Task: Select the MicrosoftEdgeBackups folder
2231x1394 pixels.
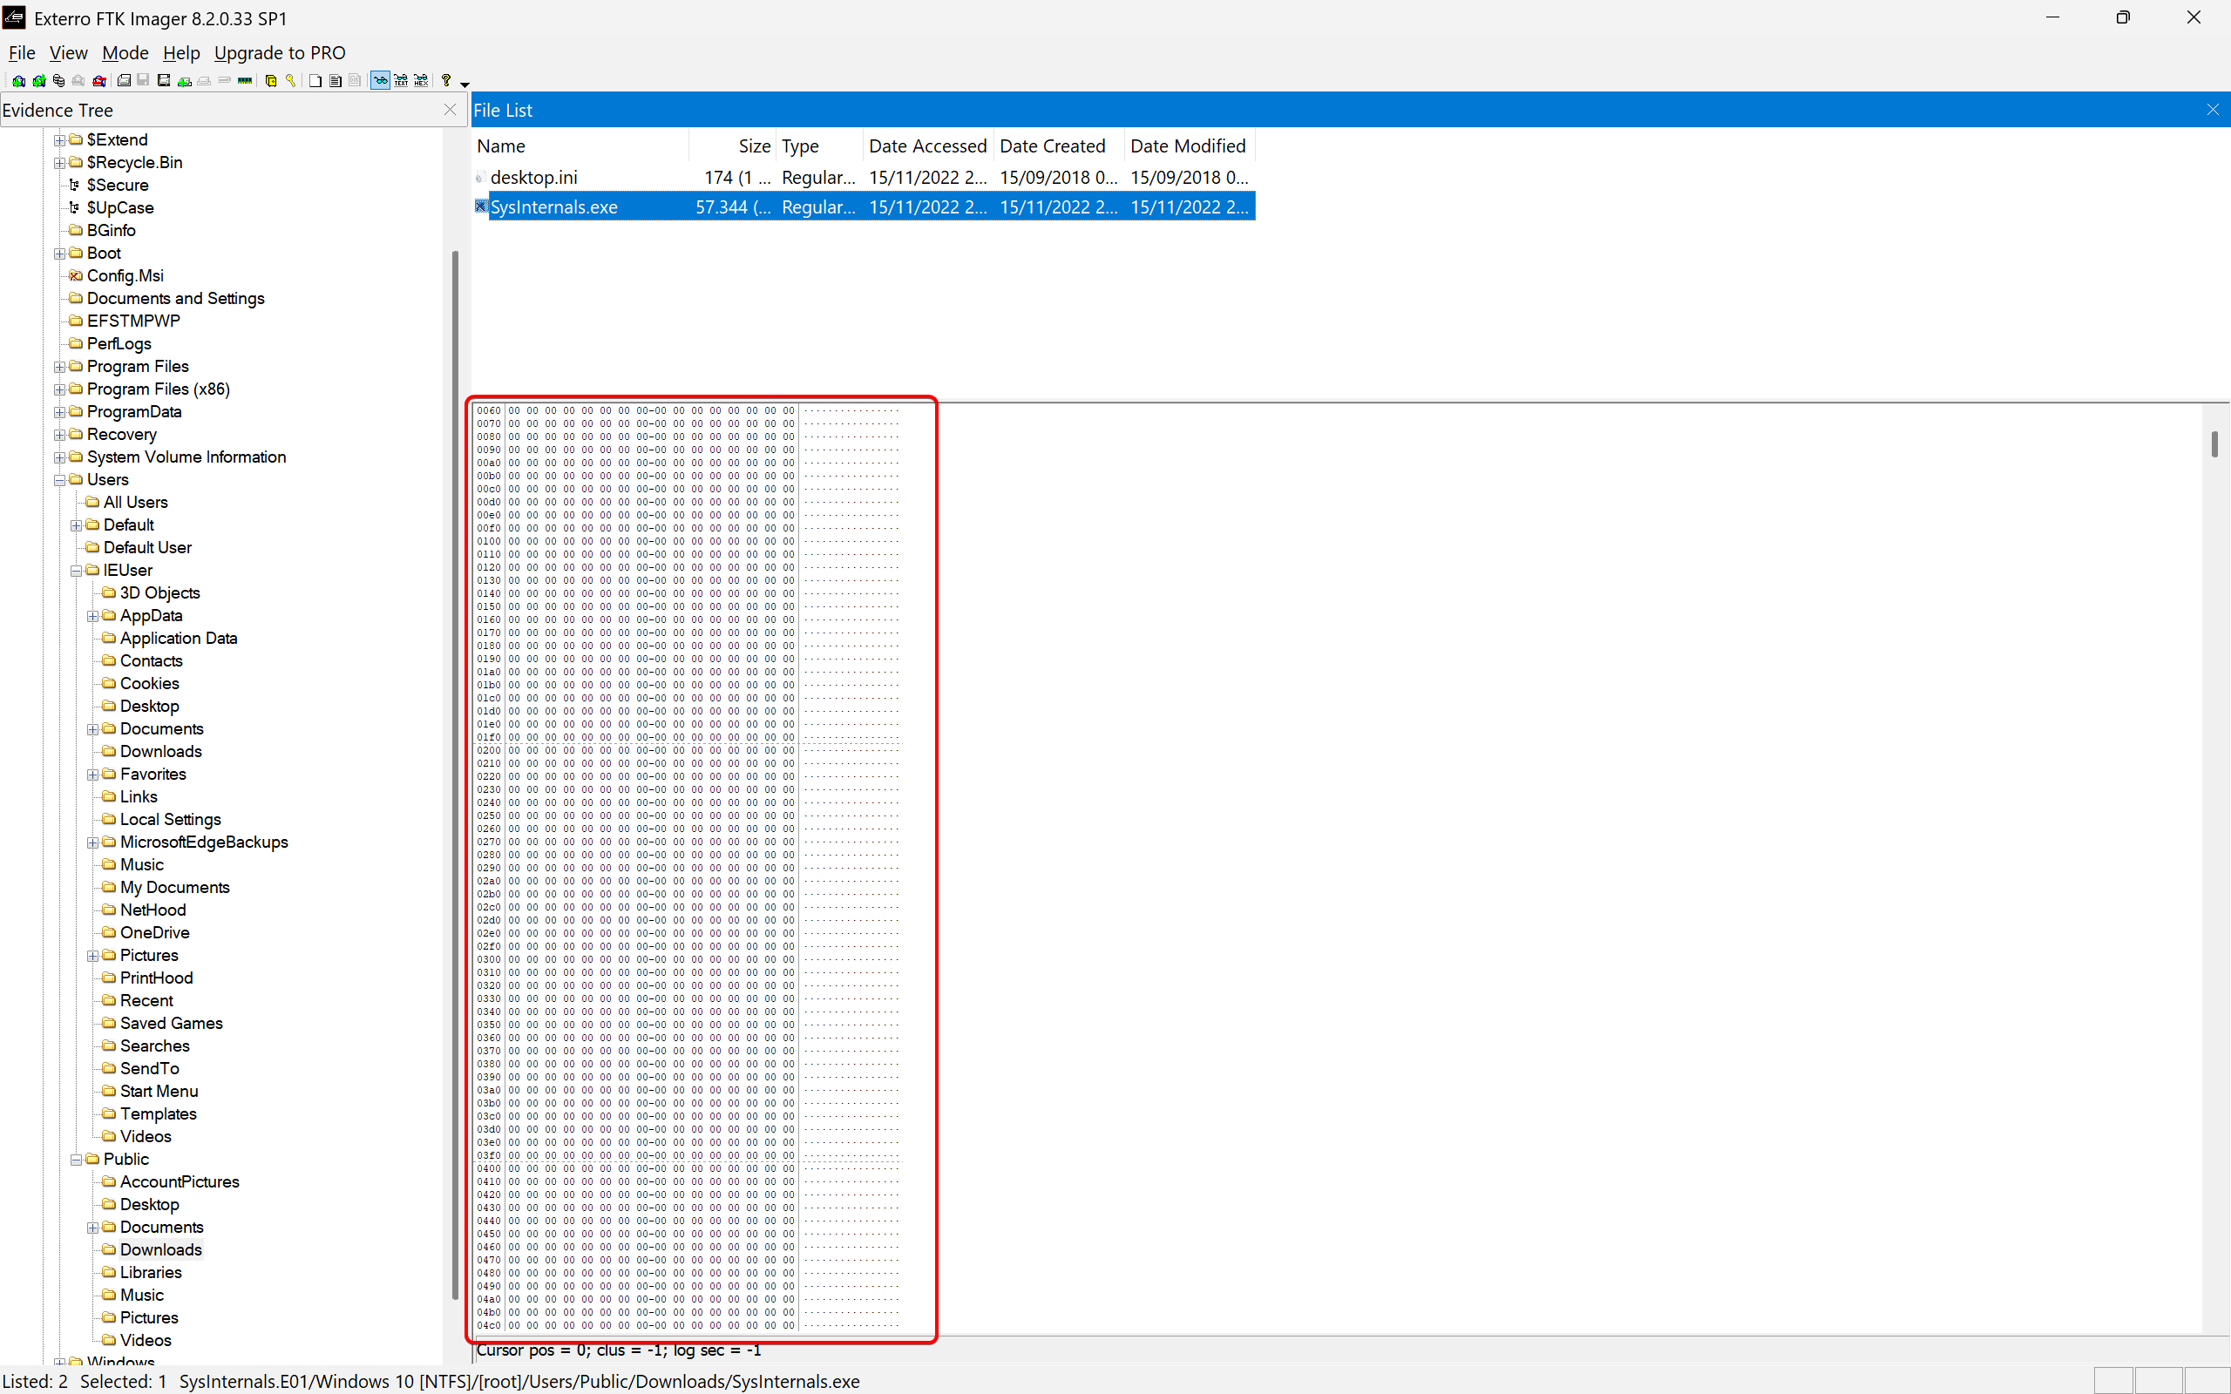Action: [x=204, y=842]
